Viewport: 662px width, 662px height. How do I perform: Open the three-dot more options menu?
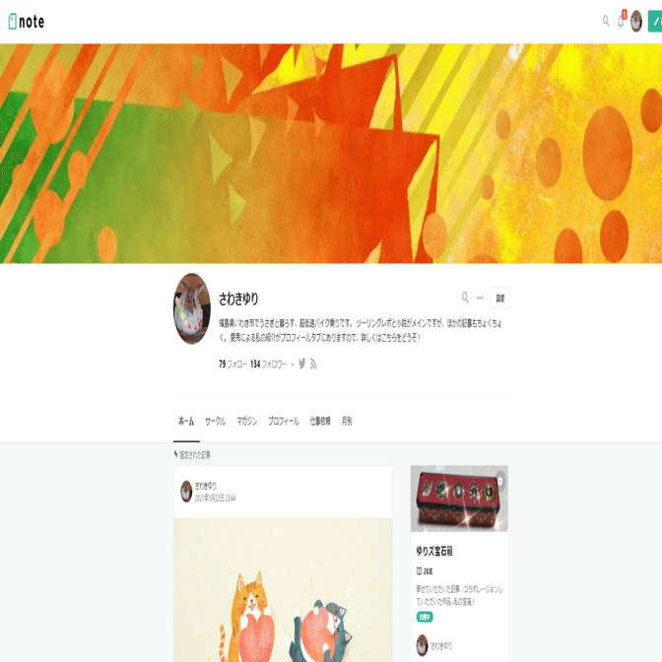pyautogui.click(x=480, y=298)
